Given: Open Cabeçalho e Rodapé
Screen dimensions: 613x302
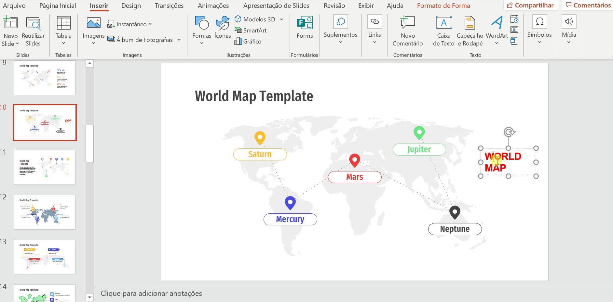Looking at the screenshot, I should click(470, 32).
